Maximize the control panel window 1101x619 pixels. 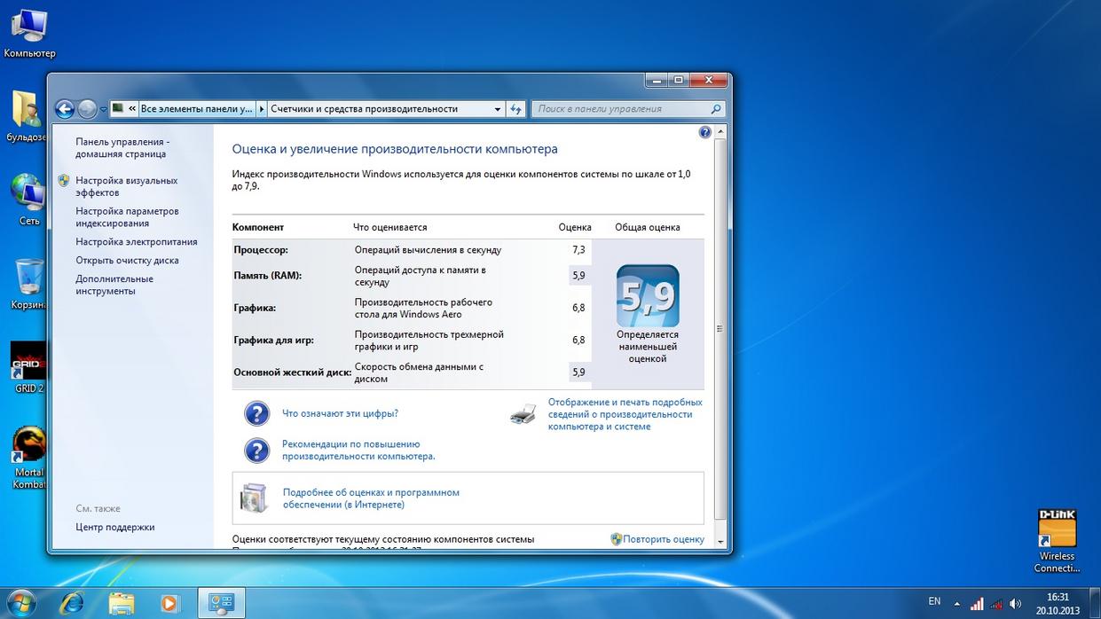(x=679, y=80)
